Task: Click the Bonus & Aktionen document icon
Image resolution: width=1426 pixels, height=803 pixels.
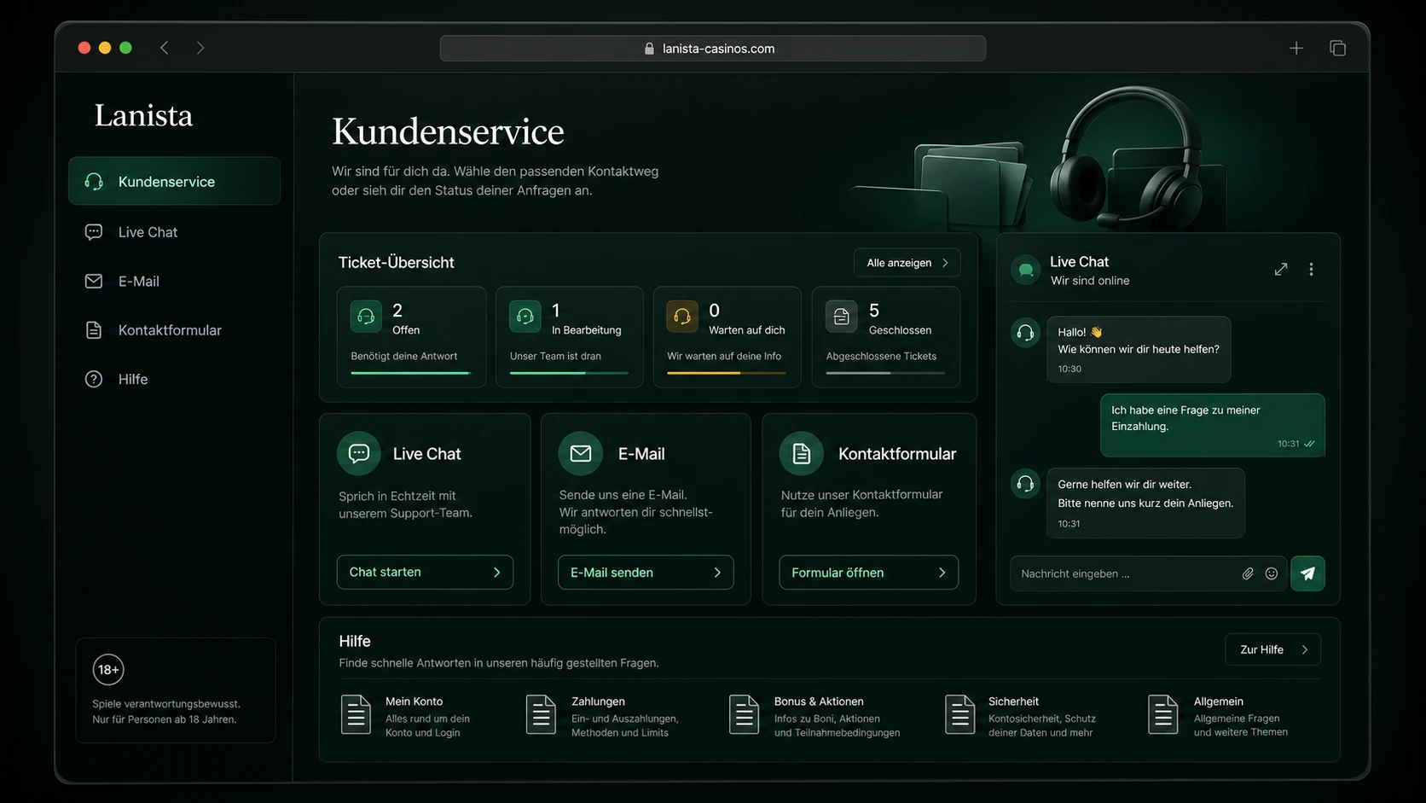Action: (x=744, y=714)
